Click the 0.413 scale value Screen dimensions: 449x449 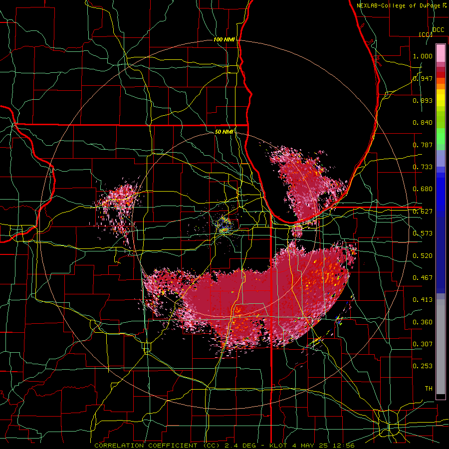click(423, 300)
